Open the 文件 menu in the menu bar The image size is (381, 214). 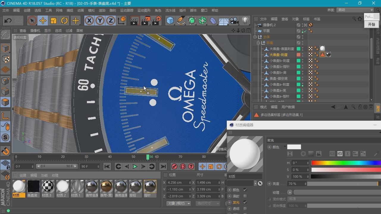tap(6, 10)
